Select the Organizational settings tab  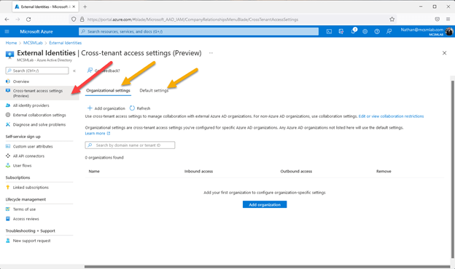coord(108,91)
